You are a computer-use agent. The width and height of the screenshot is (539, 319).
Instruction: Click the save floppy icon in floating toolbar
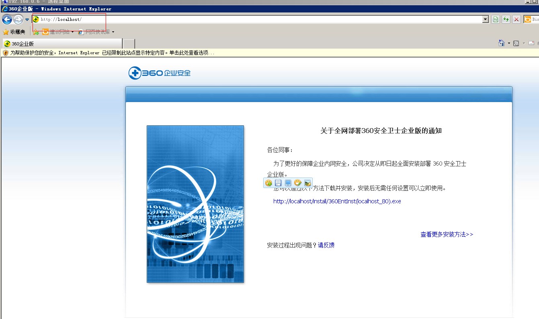tap(278, 183)
